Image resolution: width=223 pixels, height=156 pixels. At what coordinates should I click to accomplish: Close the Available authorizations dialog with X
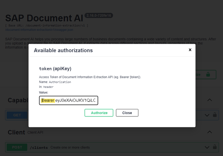[190, 50]
